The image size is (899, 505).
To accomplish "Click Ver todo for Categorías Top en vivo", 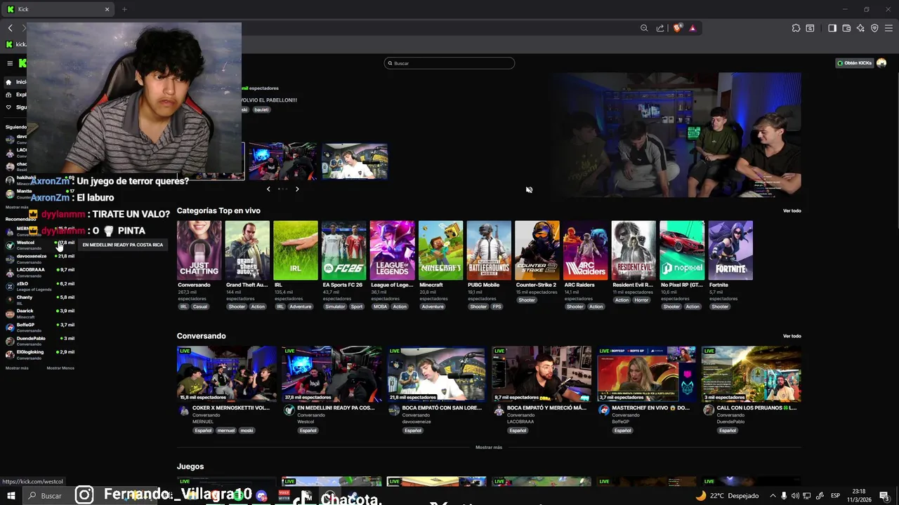I will [792, 210].
